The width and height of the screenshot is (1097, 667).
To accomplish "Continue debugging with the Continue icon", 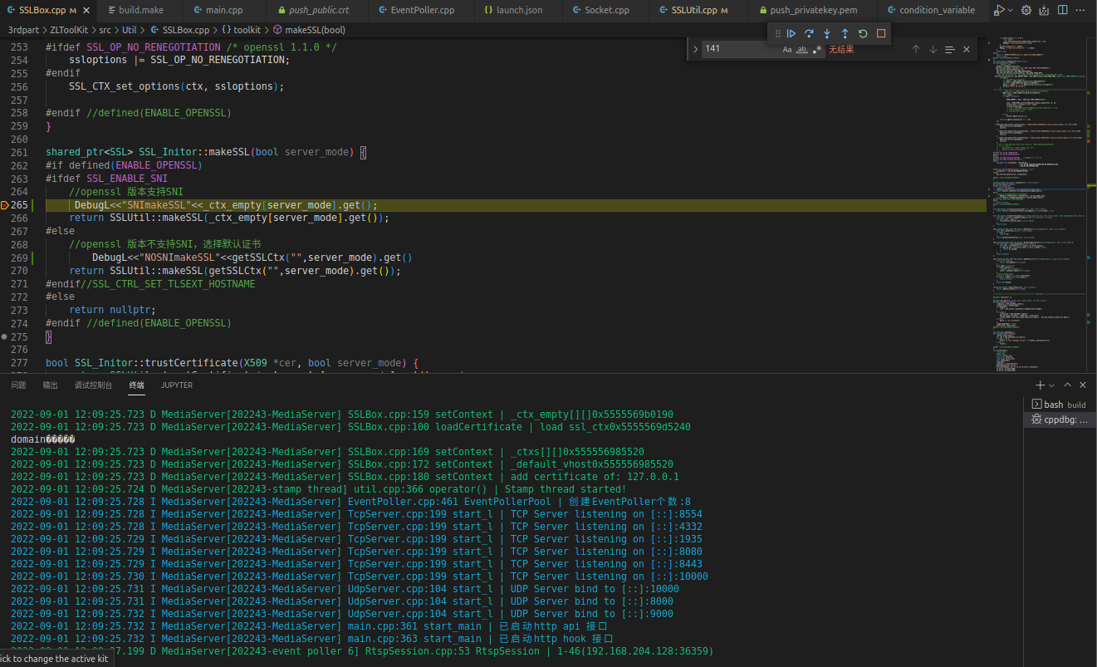I will (791, 33).
